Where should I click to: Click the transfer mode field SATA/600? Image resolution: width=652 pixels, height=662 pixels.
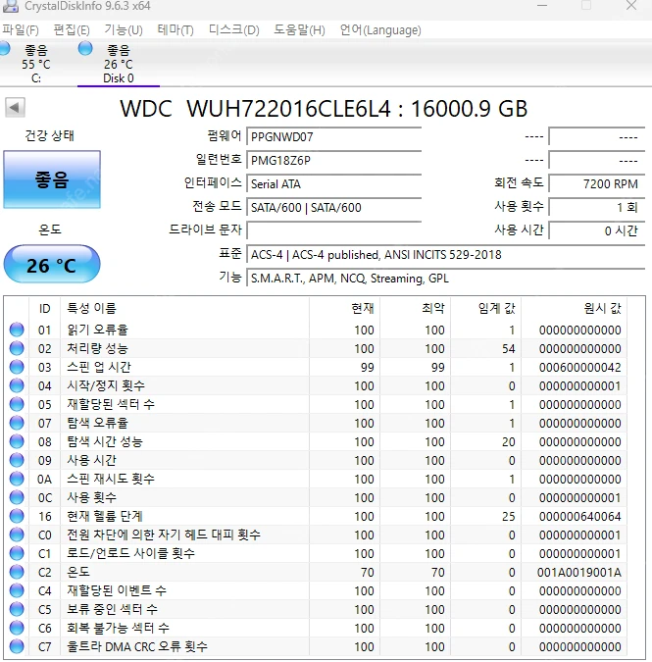tap(333, 208)
